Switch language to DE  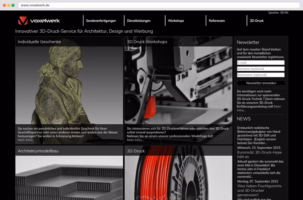(282, 12)
